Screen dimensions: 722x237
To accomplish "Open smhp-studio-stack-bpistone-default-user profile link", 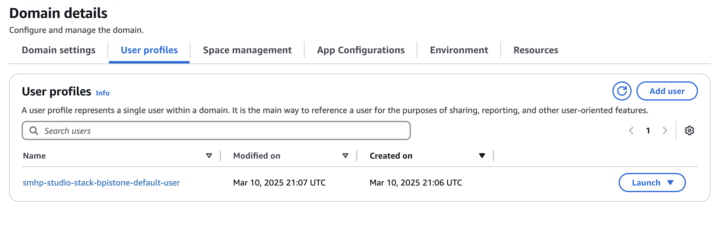I will coord(101,183).
